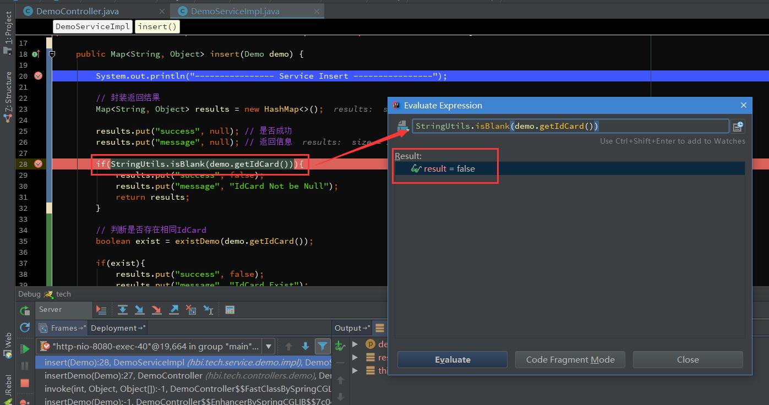
Task: Open the Deployment tab
Action: 114,328
